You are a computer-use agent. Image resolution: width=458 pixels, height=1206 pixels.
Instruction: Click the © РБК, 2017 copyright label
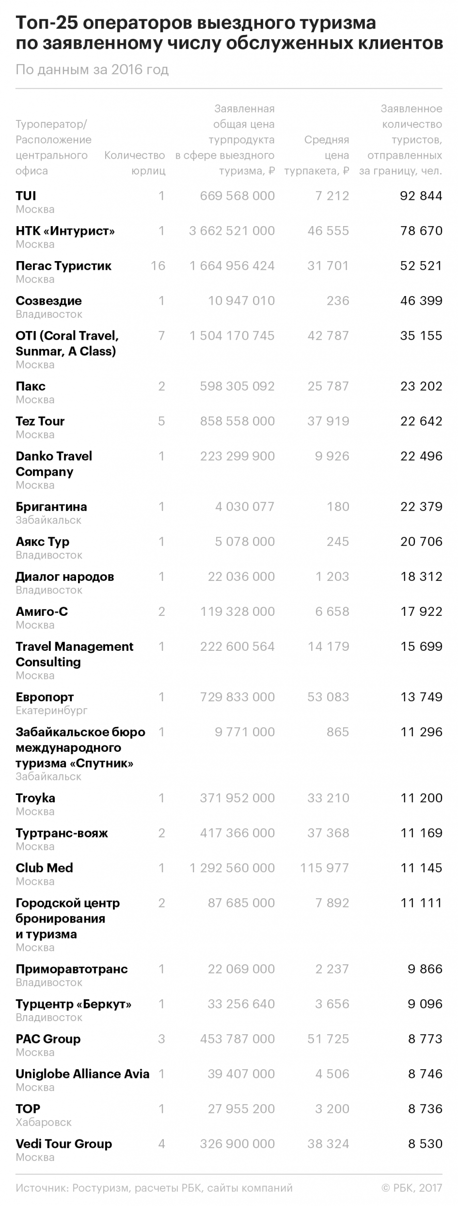click(411, 1188)
